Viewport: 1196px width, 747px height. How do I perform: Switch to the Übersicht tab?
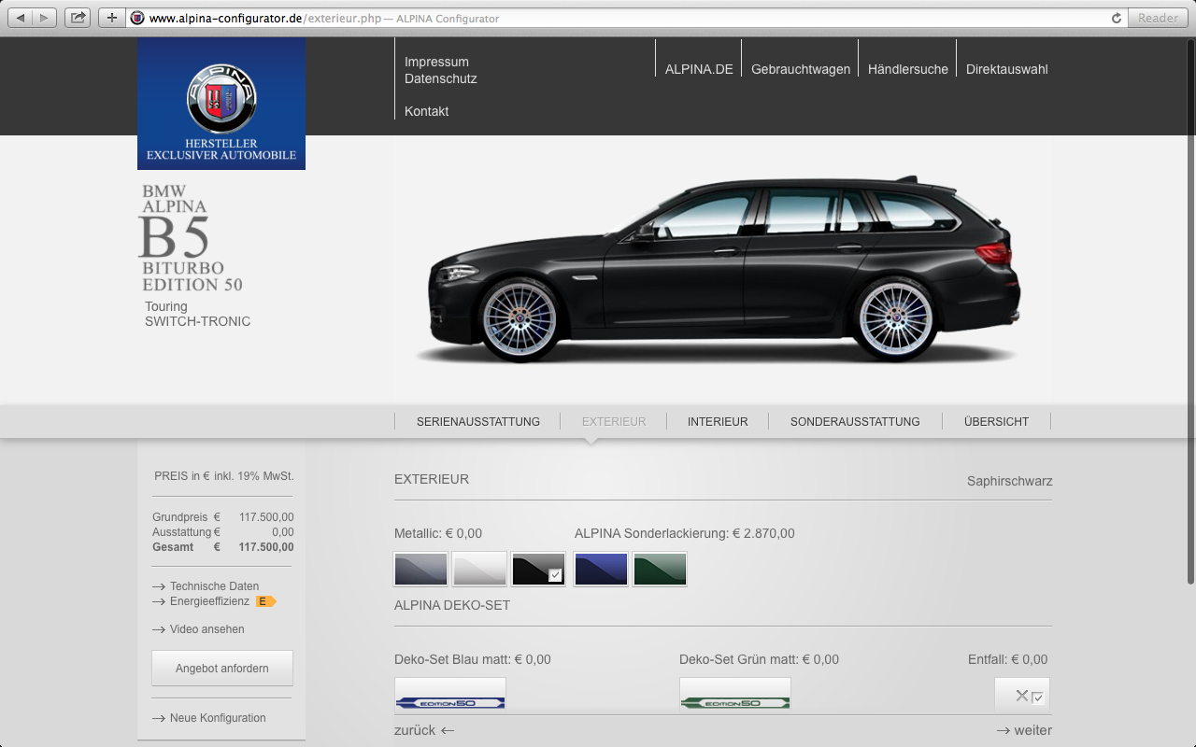coord(996,422)
